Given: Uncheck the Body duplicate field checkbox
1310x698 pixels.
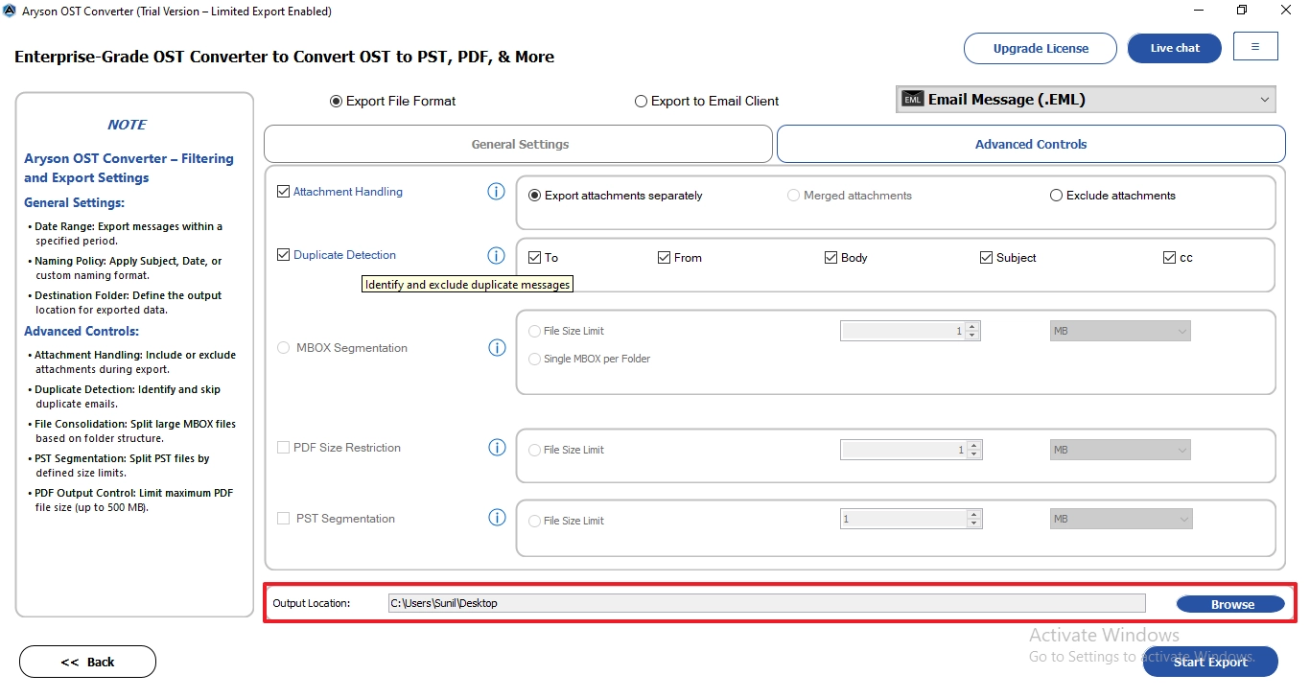Looking at the screenshot, I should (830, 258).
